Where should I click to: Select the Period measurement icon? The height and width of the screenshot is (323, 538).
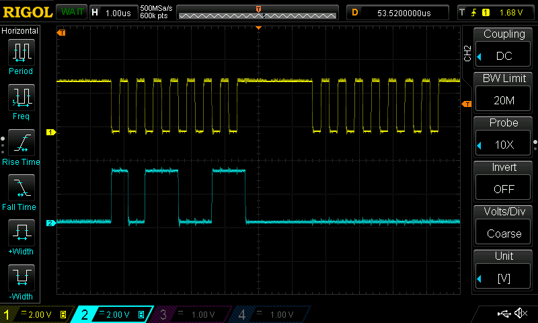coord(22,52)
